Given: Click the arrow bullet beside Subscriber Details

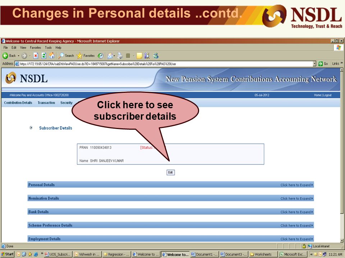Looking at the screenshot, I should pyautogui.click(x=31, y=128).
